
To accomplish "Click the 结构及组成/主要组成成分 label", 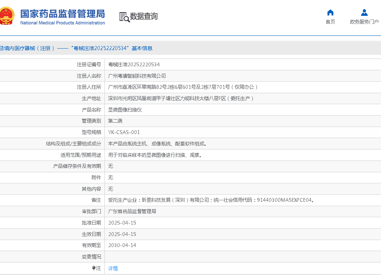I will [x=73, y=144].
